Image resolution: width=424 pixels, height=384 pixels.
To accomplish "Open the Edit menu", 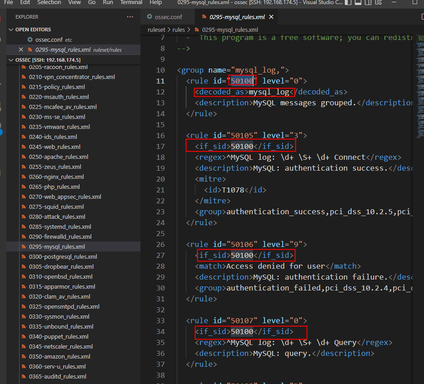I will pos(25,2).
